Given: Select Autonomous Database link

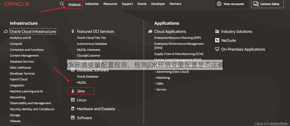Looking at the screenshot, I should (x=92, y=44).
